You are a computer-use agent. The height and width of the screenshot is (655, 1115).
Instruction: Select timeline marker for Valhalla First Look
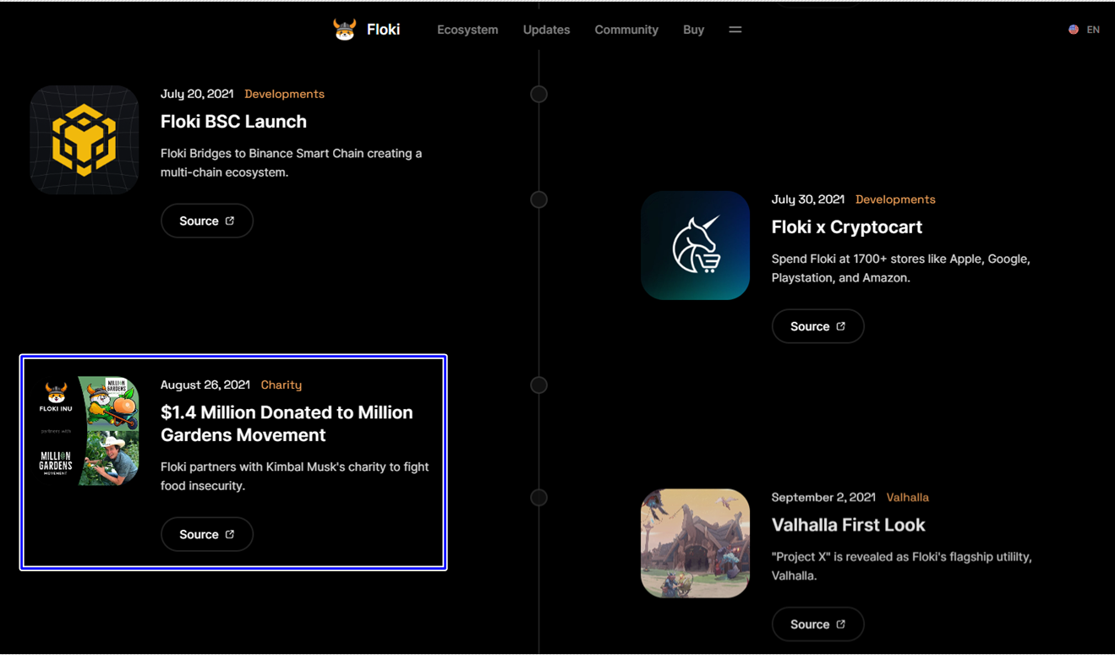tap(538, 497)
